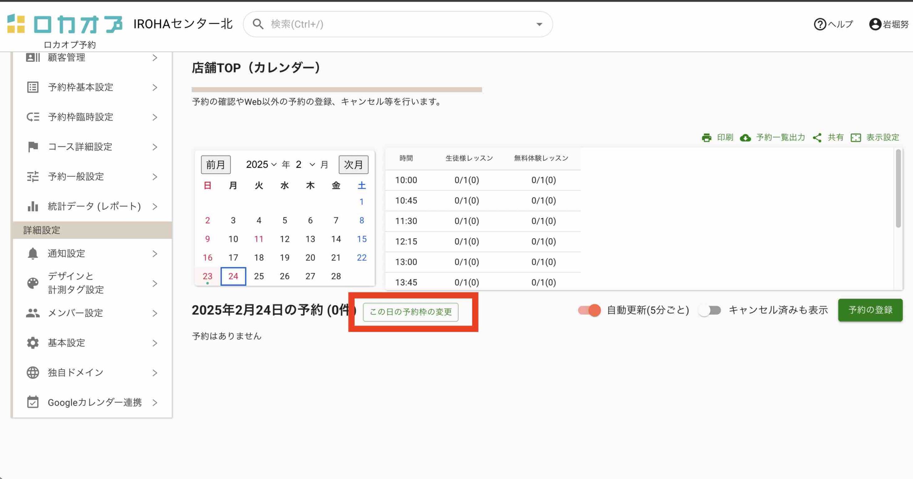Disable the 自動更新(5分ごと) toggle
The image size is (913, 479).
point(590,310)
